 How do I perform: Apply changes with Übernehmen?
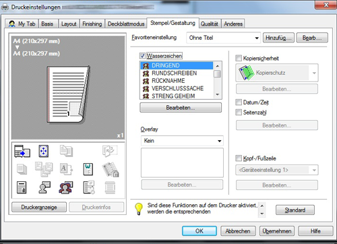coord(277,231)
